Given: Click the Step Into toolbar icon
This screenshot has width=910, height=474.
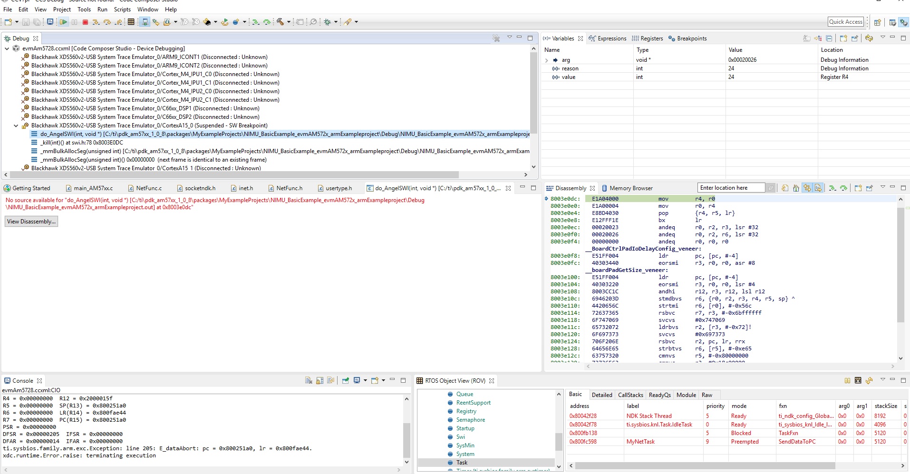Looking at the screenshot, I should (96, 22).
